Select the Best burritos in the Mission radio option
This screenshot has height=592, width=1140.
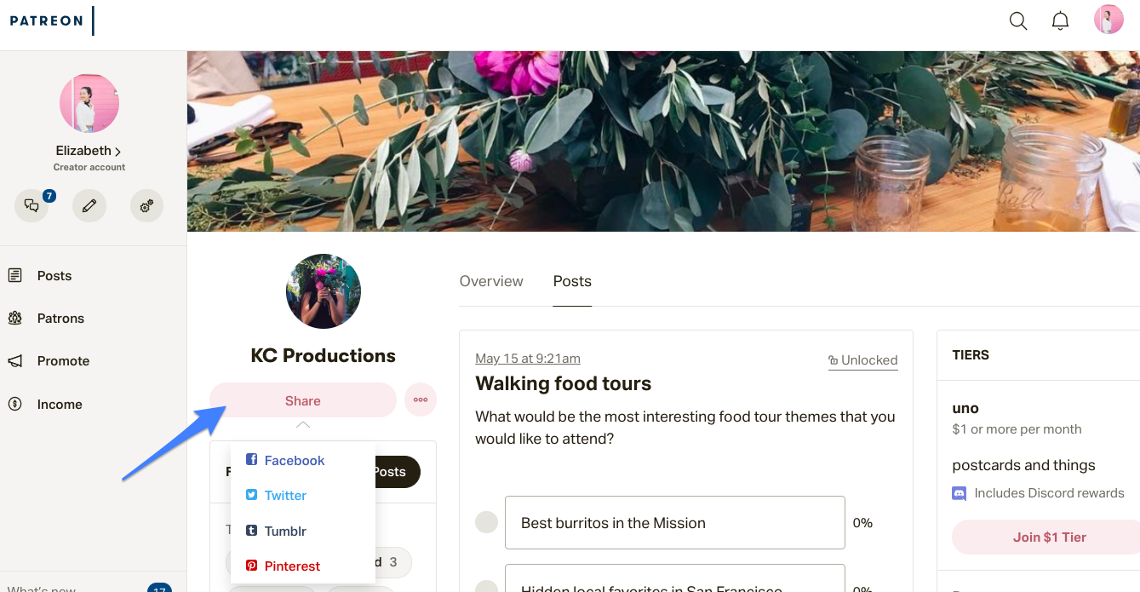coord(486,522)
